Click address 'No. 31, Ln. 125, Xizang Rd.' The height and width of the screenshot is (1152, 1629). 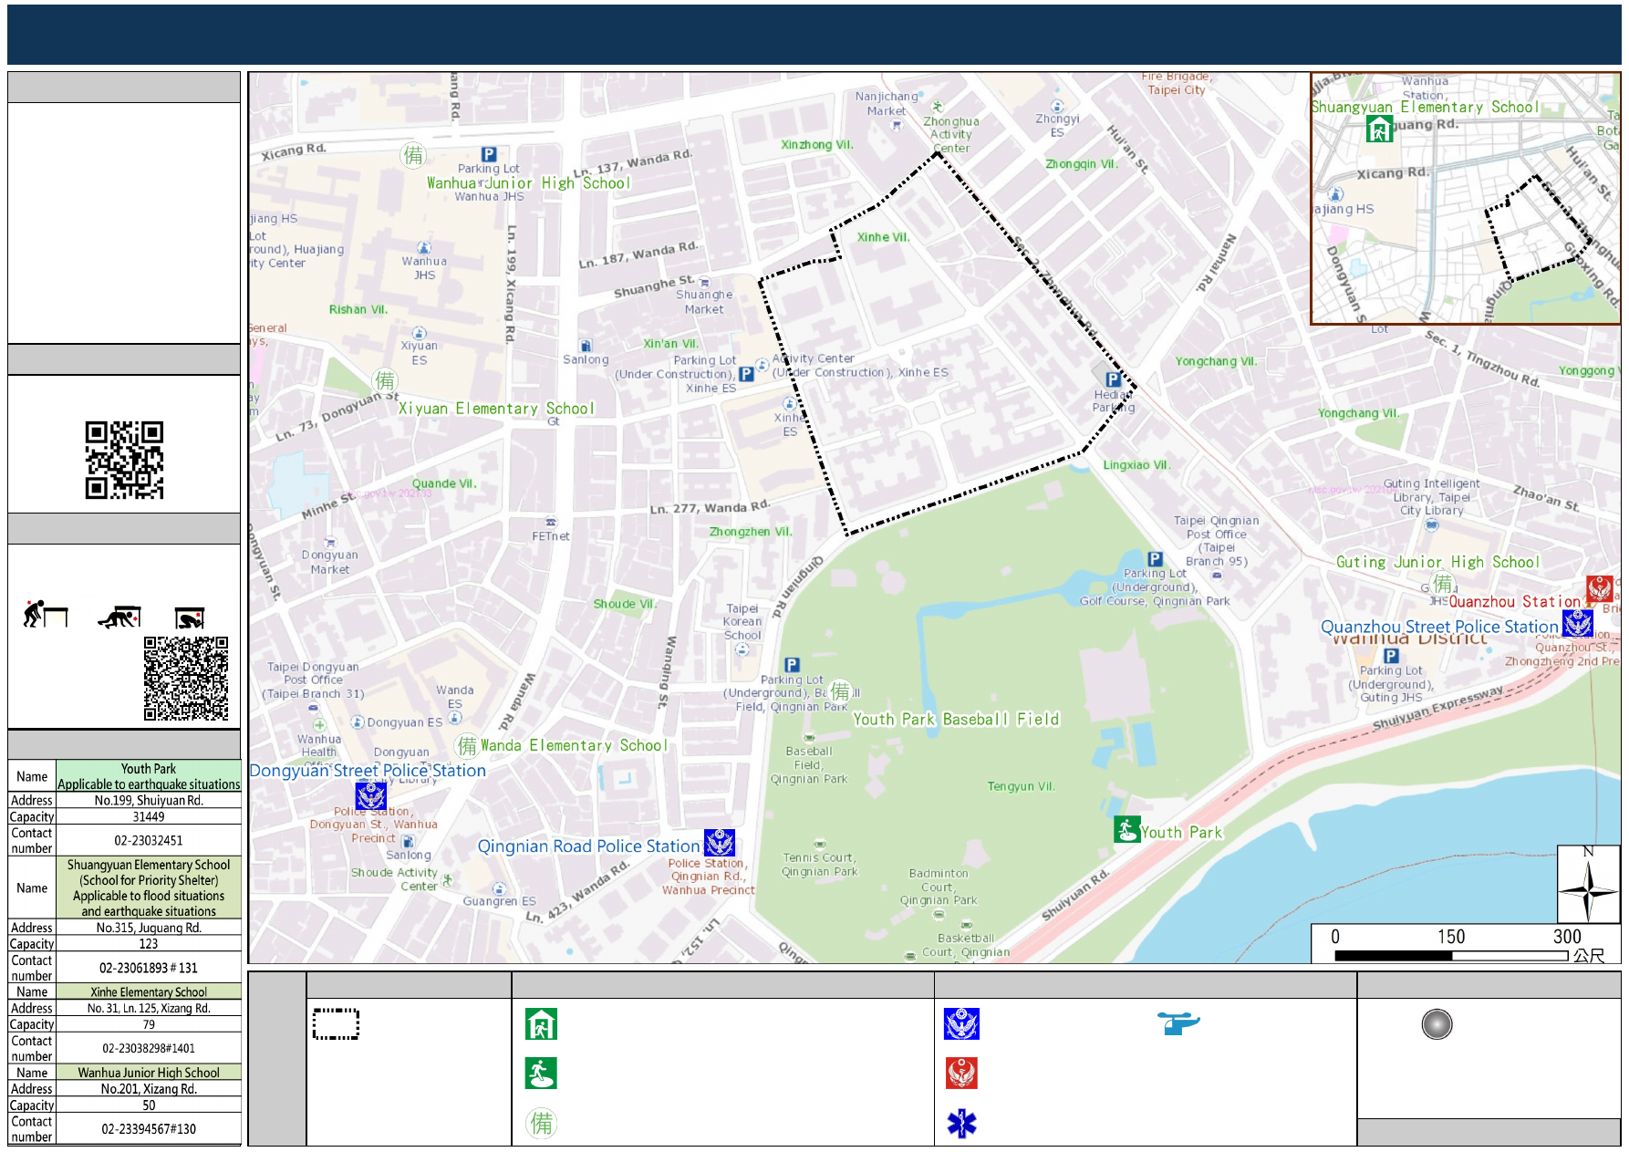pyautogui.click(x=149, y=1008)
